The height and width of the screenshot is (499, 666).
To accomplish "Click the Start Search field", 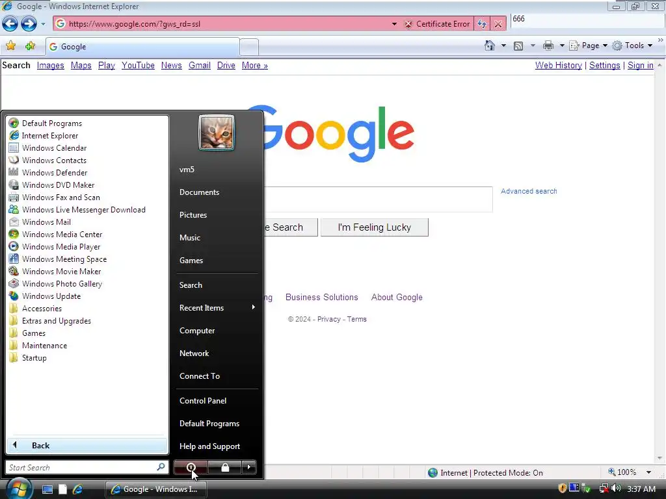I will [87, 468].
